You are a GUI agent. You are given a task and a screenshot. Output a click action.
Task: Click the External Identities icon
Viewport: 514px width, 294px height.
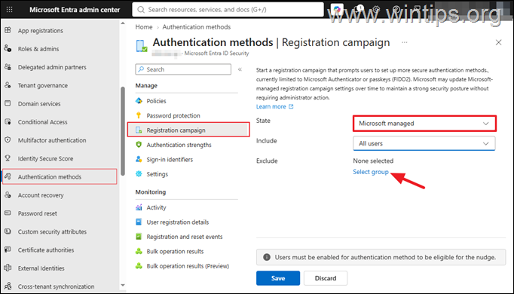[x=8, y=268]
